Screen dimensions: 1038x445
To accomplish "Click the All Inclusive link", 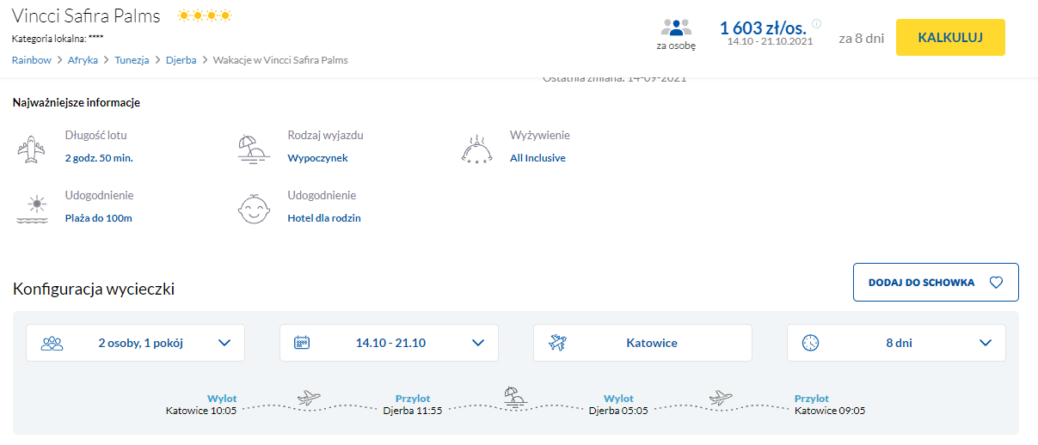I will (537, 158).
